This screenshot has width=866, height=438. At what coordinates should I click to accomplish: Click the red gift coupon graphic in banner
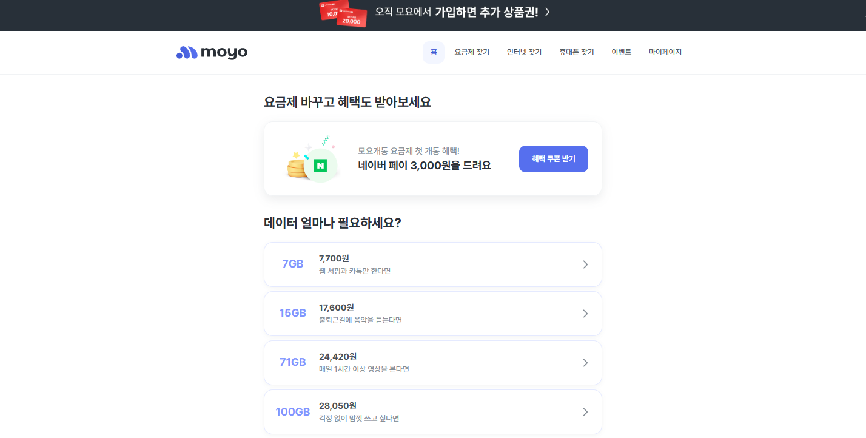tap(343, 15)
